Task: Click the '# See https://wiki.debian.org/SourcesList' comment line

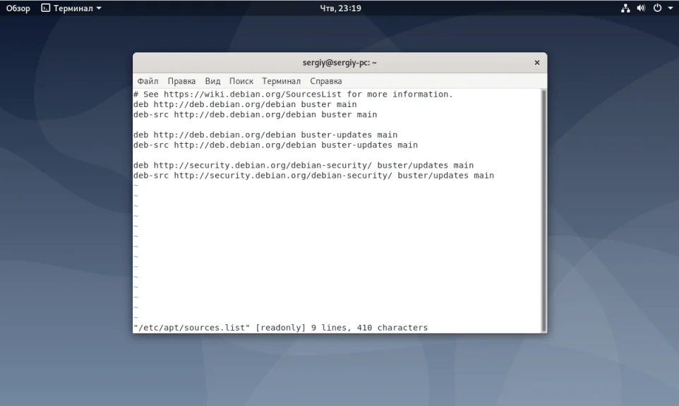Action: point(293,94)
